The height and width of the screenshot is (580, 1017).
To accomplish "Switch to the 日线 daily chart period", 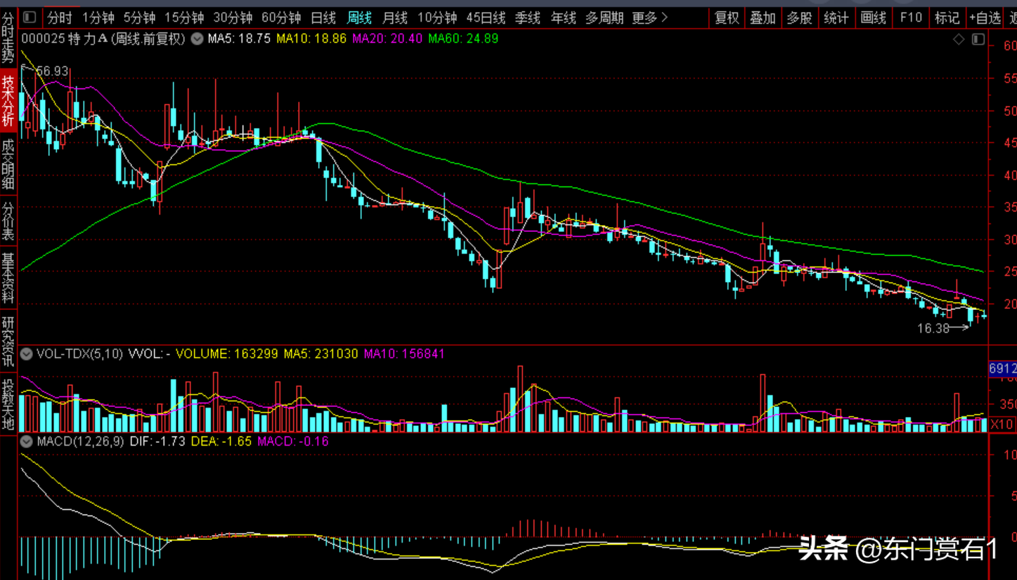I will pos(323,18).
